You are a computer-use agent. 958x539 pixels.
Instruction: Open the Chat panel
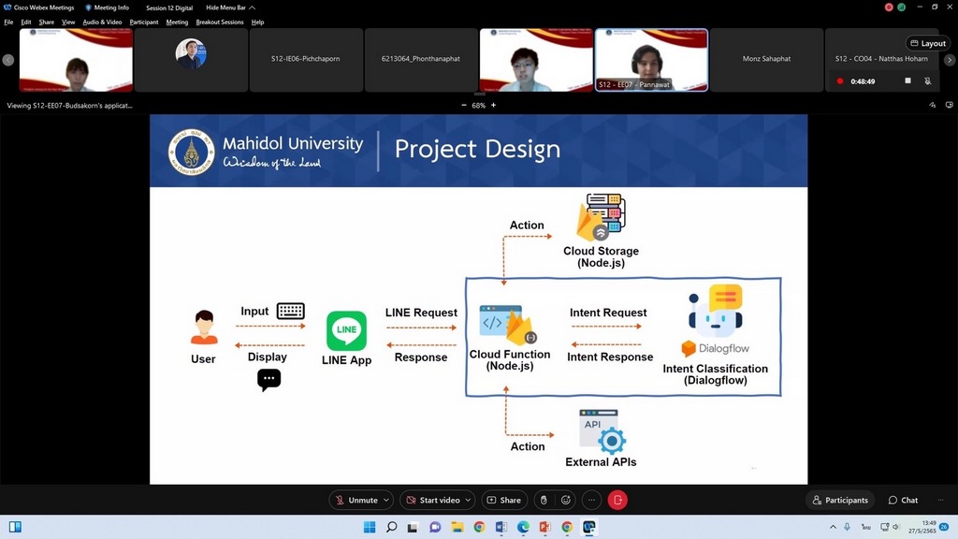click(x=904, y=500)
